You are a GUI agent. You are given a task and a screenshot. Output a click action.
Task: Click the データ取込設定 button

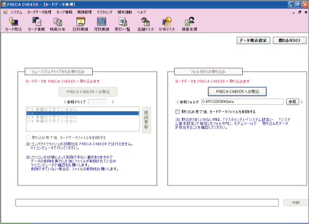pos(254,40)
